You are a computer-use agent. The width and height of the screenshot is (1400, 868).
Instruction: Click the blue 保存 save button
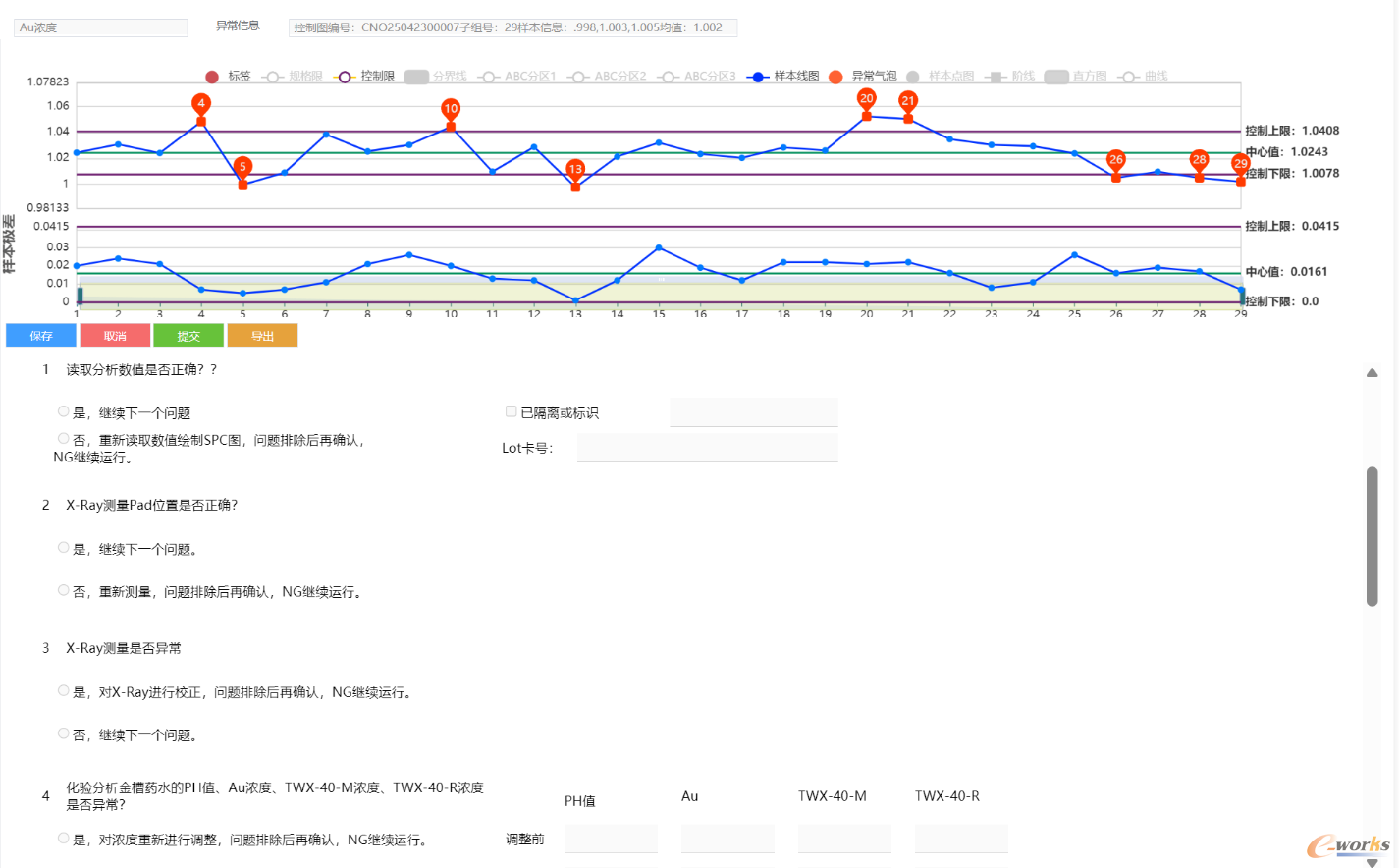(x=41, y=336)
